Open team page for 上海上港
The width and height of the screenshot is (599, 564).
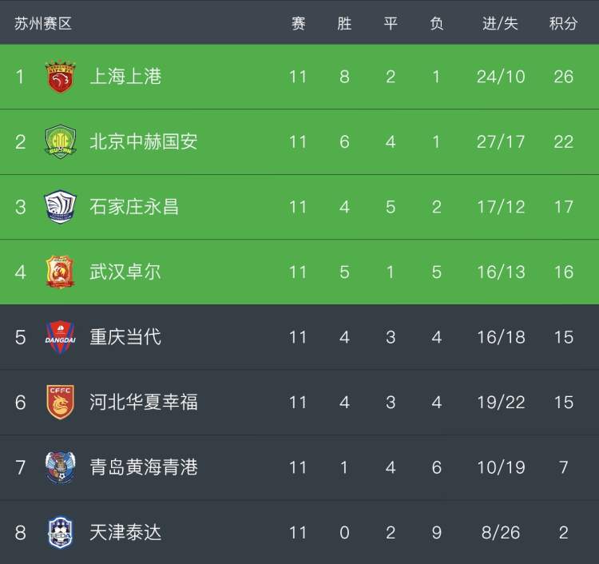tap(125, 77)
